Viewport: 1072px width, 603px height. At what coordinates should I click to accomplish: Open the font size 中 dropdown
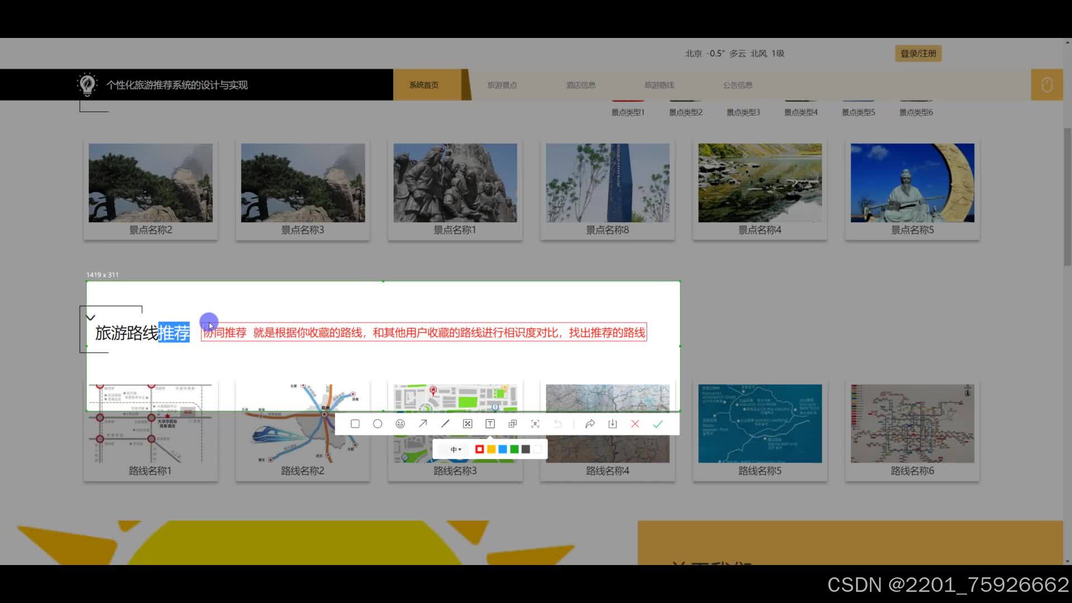coord(456,449)
